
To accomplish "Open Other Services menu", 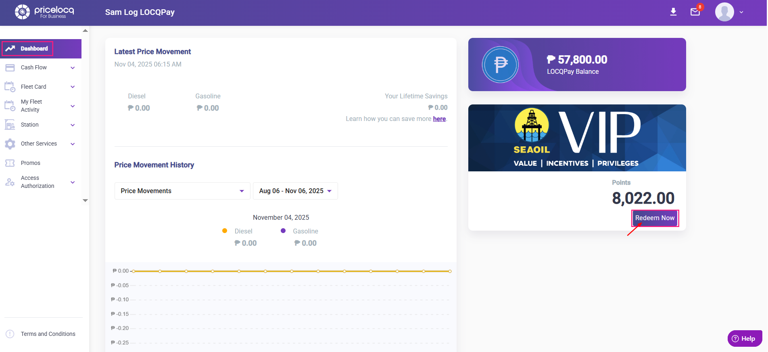I will tap(39, 144).
